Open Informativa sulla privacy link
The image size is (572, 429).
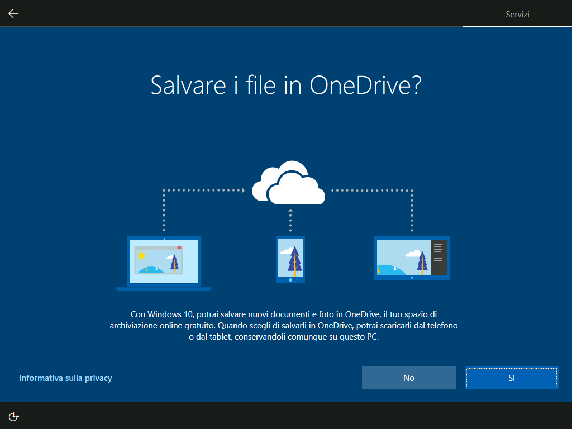pyautogui.click(x=65, y=378)
